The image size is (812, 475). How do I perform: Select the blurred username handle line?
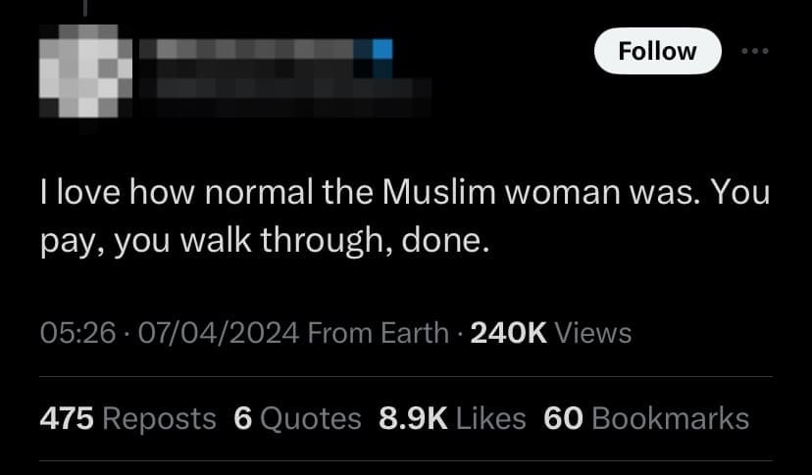pyautogui.click(x=284, y=88)
